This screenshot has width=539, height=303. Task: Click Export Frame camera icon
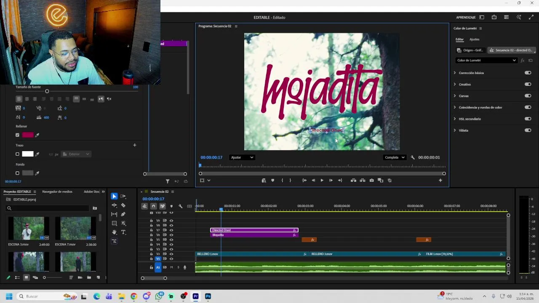click(371, 181)
